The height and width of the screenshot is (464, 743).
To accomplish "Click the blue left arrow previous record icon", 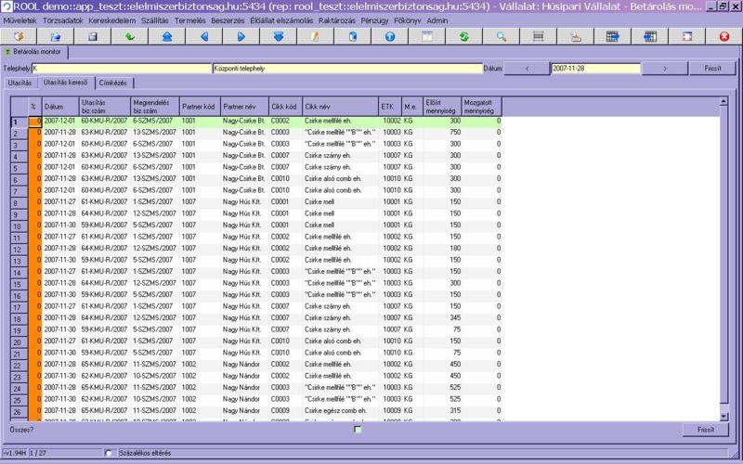I will tap(204, 36).
